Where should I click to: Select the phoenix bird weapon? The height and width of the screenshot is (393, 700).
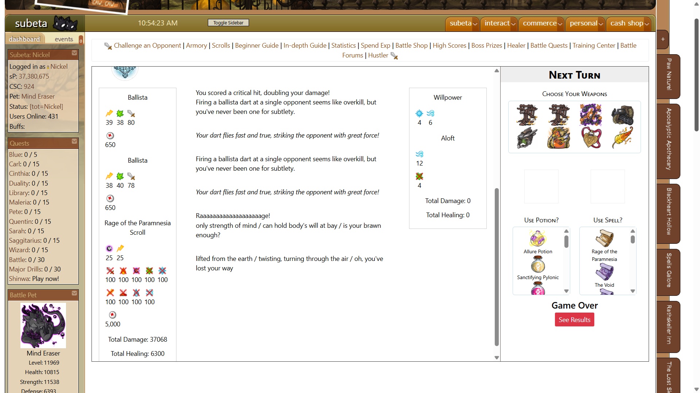559,138
